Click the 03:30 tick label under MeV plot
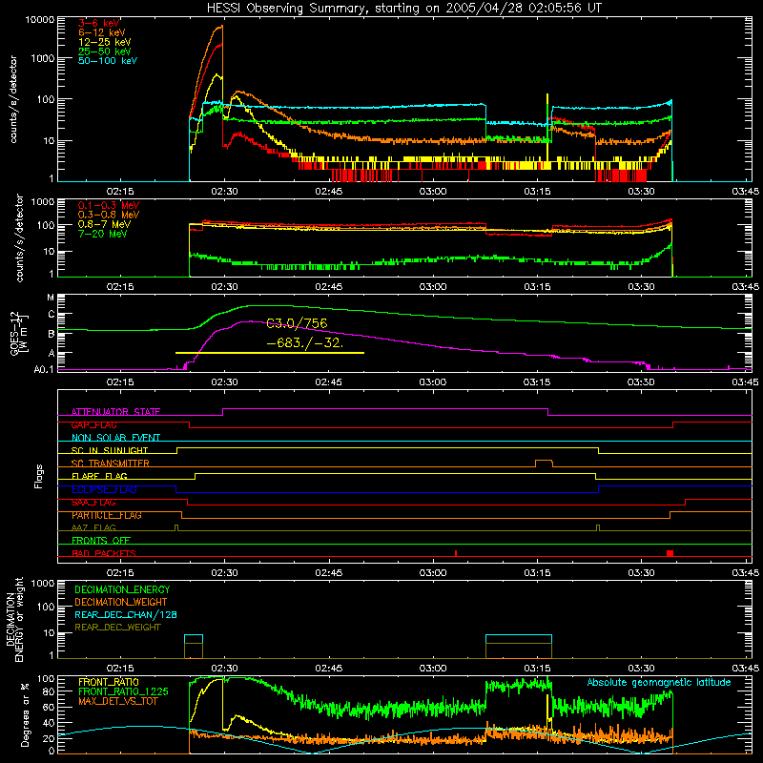 click(x=641, y=287)
